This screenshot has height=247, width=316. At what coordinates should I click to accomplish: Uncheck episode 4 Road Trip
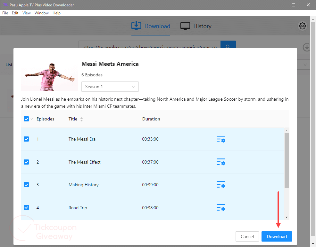point(26,207)
